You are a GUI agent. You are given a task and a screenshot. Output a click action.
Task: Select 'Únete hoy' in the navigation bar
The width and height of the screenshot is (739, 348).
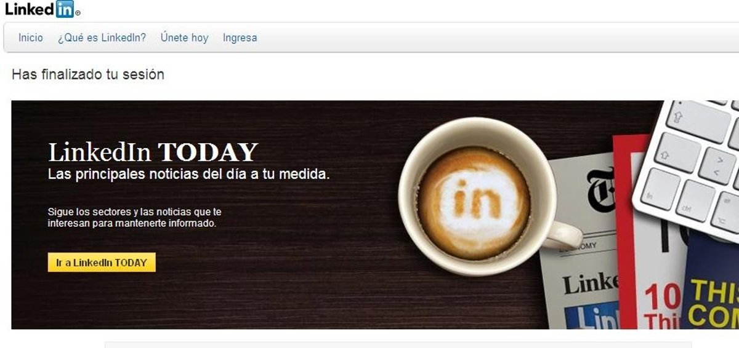pos(184,38)
